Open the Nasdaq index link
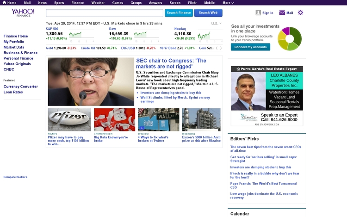This screenshot has width=347, height=217. [180, 29]
